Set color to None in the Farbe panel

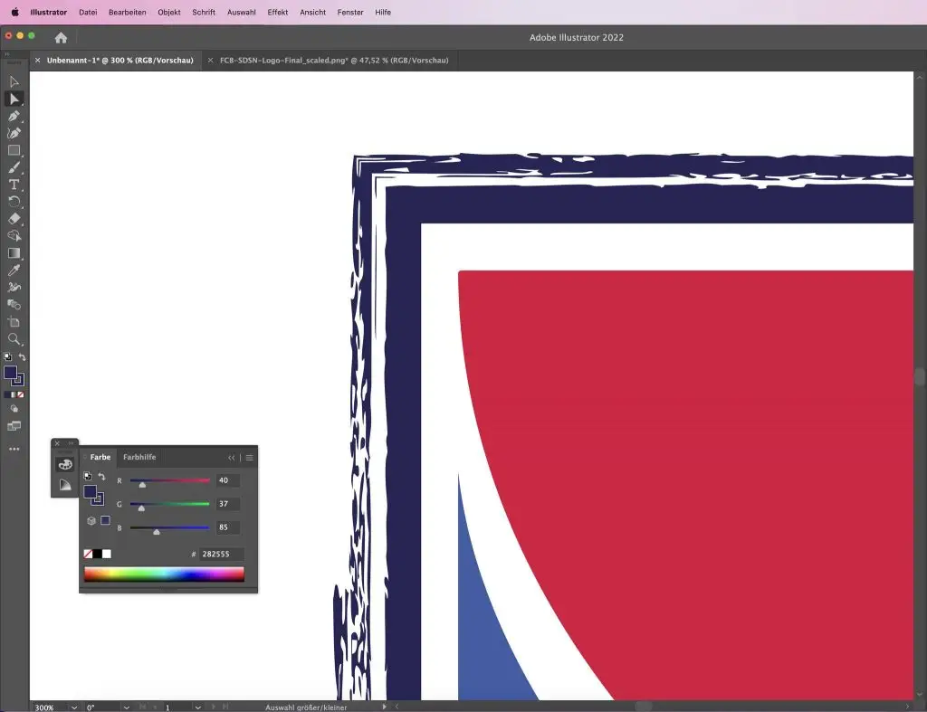(88, 554)
